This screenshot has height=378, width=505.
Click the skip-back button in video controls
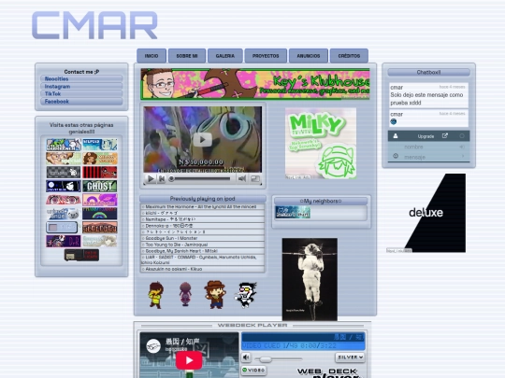click(162, 178)
